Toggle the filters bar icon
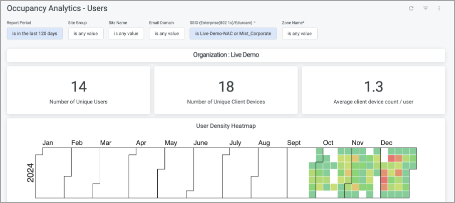 tap(425, 8)
